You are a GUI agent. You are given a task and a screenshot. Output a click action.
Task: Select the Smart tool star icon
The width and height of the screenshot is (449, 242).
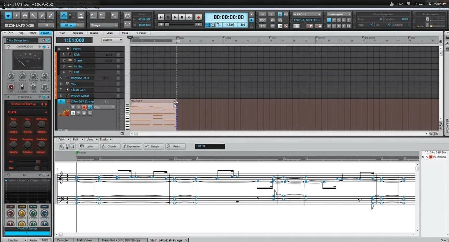pyautogui.click(x=8, y=16)
